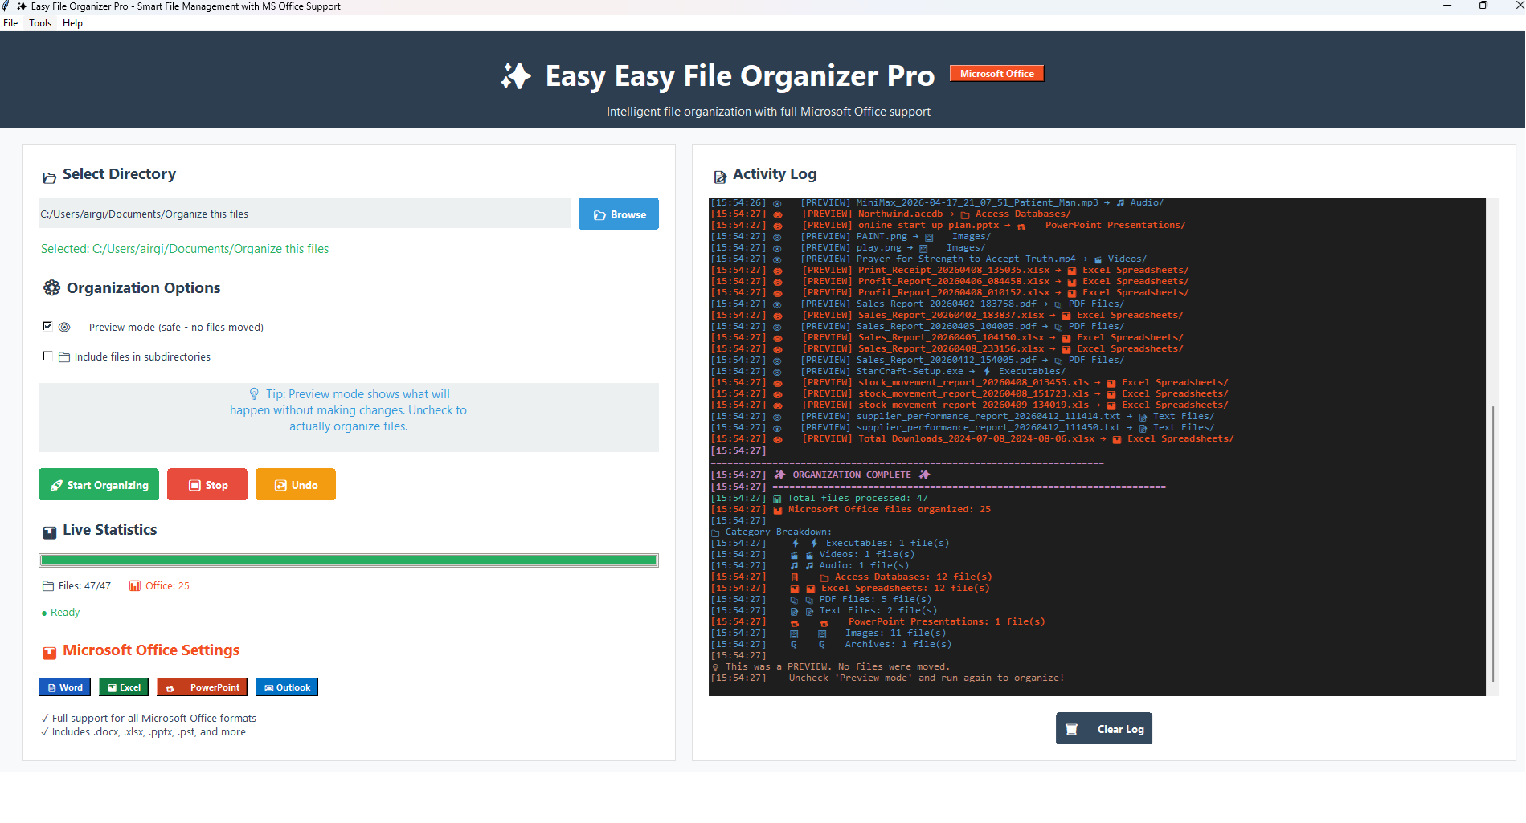Click the Outlook format button
The height and width of the screenshot is (823, 1526).
pos(287,687)
